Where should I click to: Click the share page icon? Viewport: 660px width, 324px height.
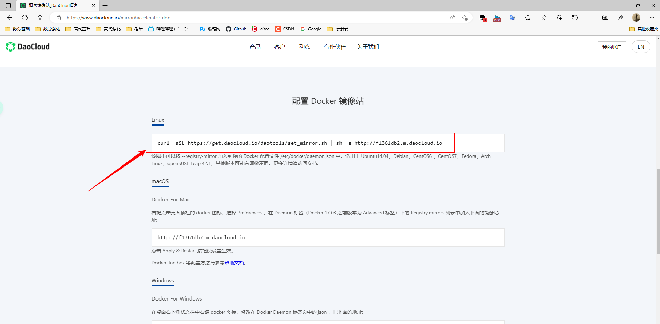click(x=620, y=18)
